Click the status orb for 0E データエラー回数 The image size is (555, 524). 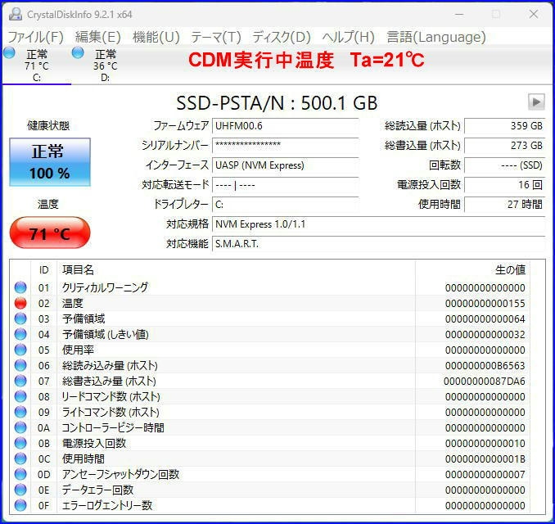point(20,490)
